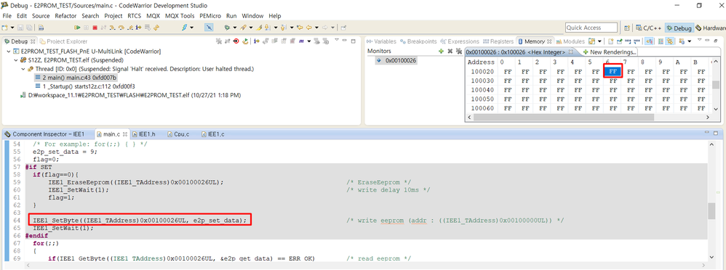Close the Hex Integer rendering tab
Screen dimensions: 726x270
coord(571,52)
